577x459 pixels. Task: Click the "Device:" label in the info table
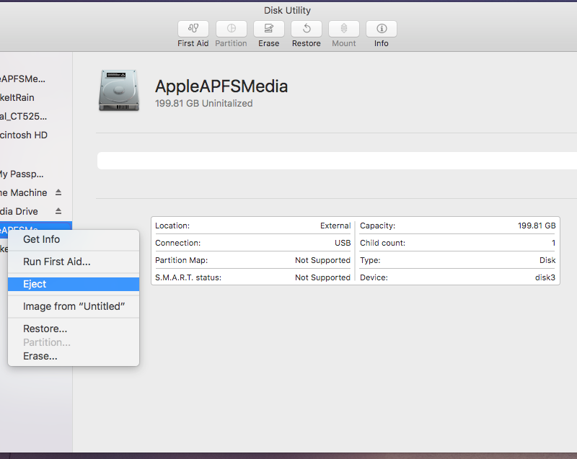coord(374,277)
